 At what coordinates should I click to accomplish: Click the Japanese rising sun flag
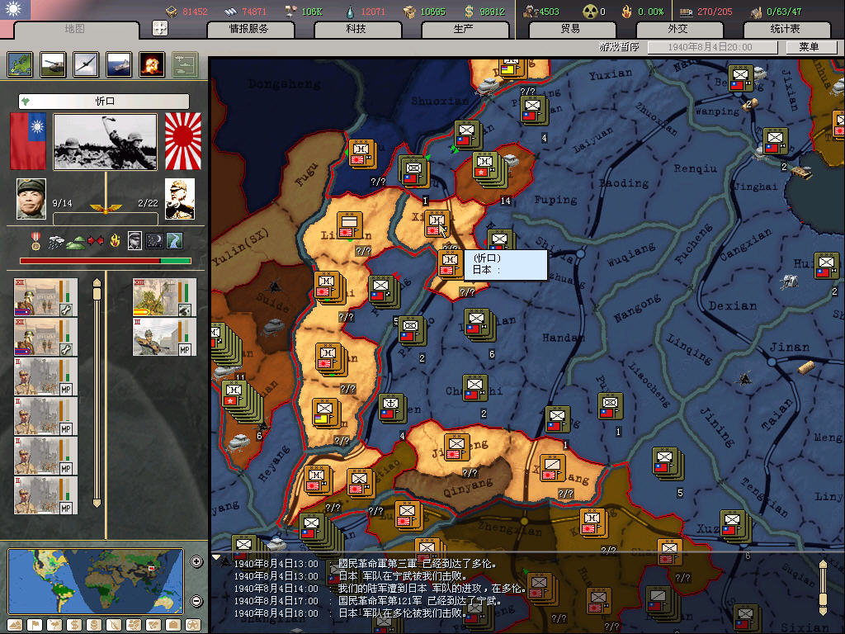182,141
